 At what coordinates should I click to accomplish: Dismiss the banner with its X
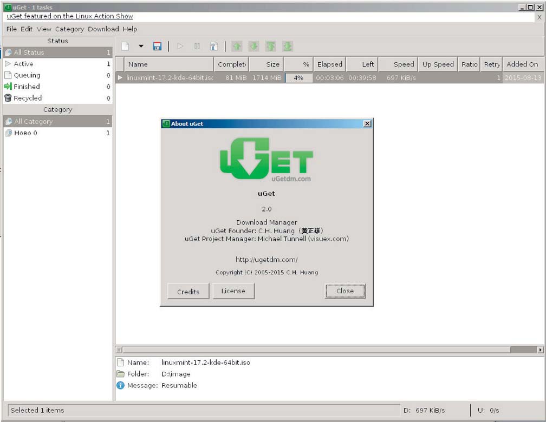coord(539,17)
